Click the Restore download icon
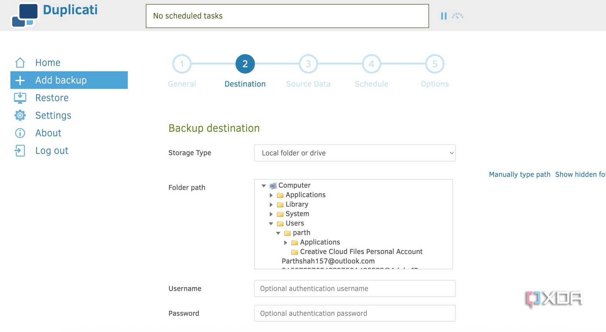606x332 pixels. tap(20, 98)
